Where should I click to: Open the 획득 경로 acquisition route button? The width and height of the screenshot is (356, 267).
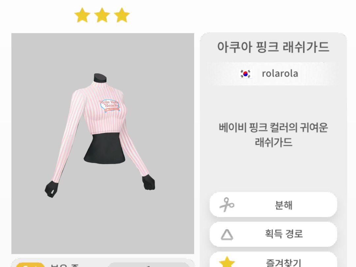(x=273, y=234)
